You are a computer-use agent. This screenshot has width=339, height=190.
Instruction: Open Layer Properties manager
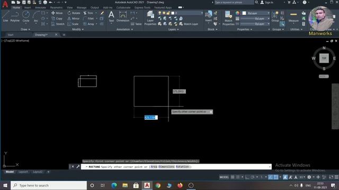[150, 18]
